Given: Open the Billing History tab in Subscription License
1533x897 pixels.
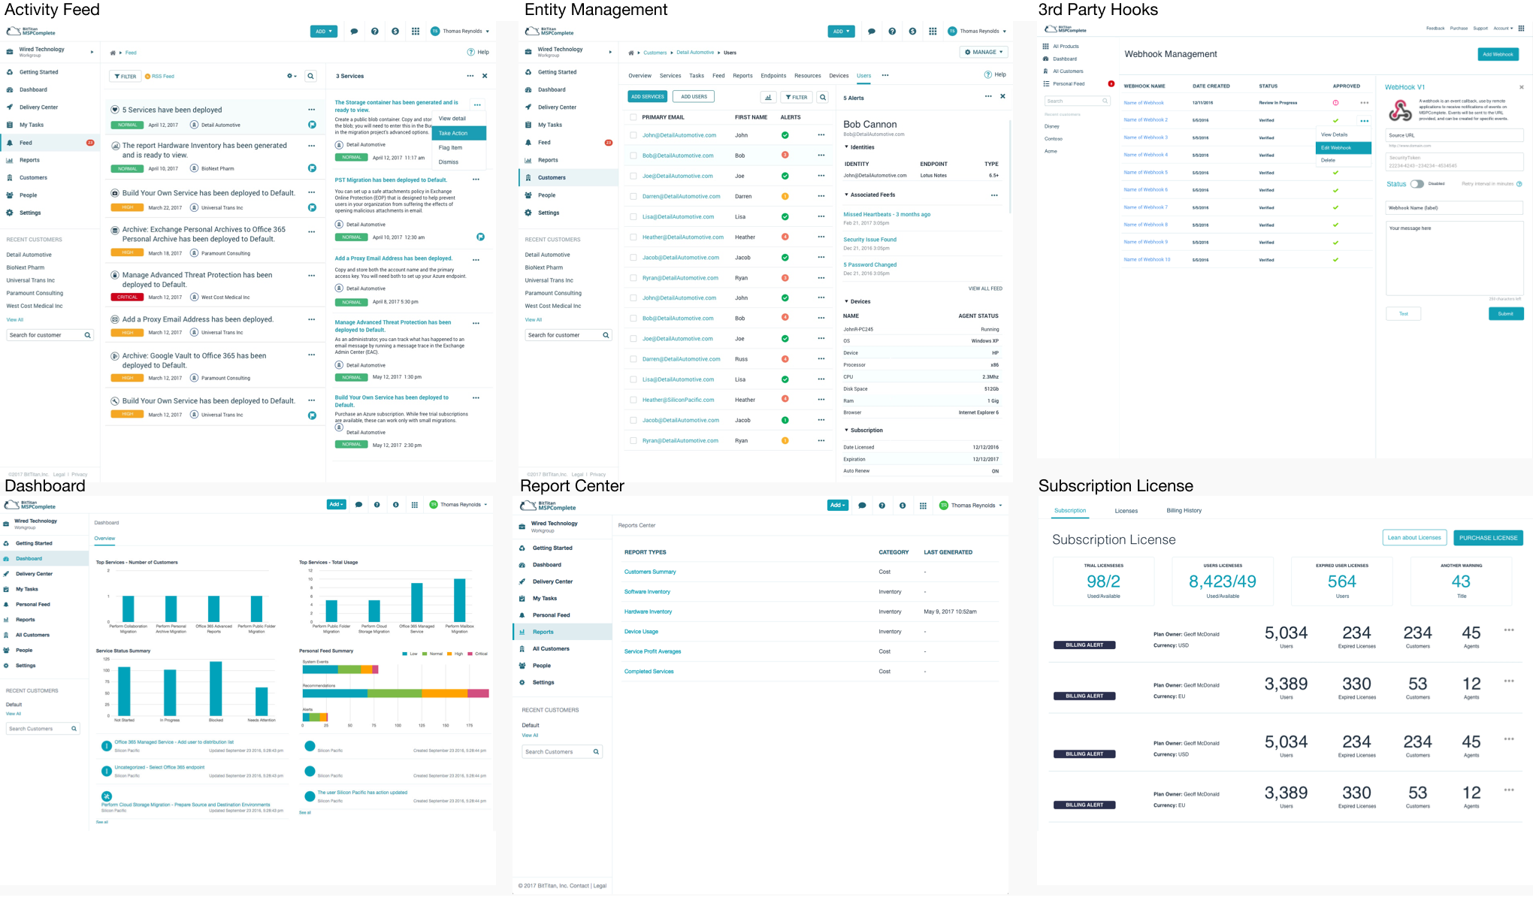Looking at the screenshot, I should pyautogui.click(x=1184, y=510).
